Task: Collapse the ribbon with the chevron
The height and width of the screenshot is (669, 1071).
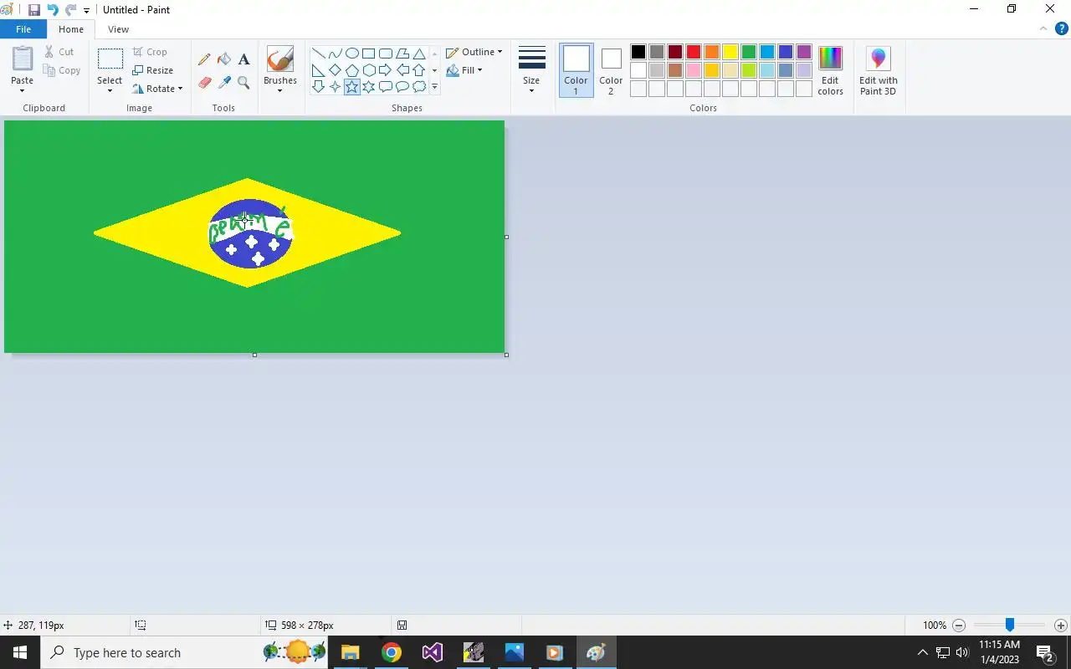Action: (x=1043, y=28)
